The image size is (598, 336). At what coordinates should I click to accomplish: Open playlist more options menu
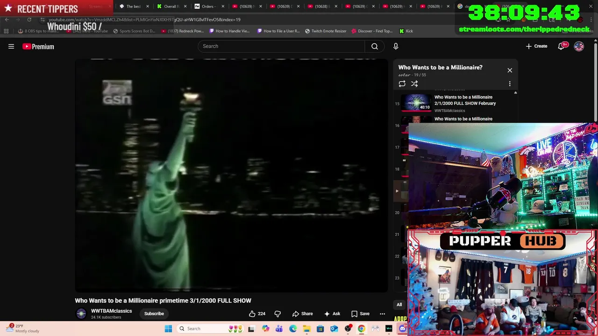click(510, 84)
